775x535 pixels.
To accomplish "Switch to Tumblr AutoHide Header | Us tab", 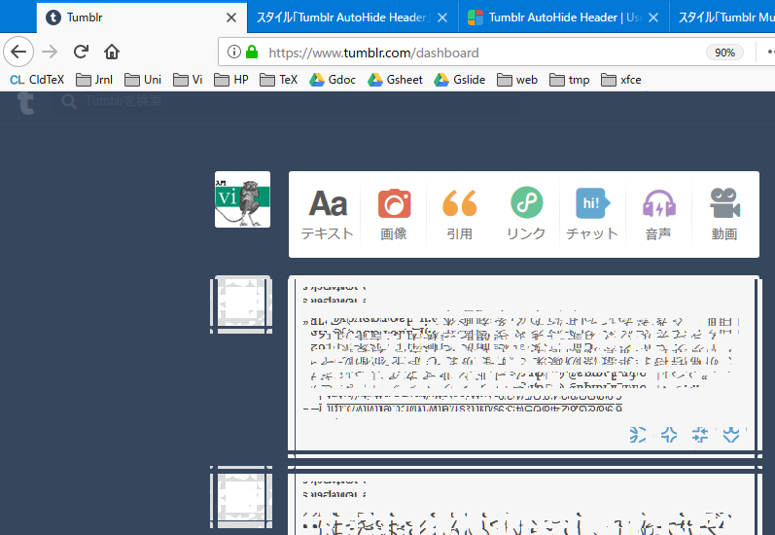I will 563,18.
